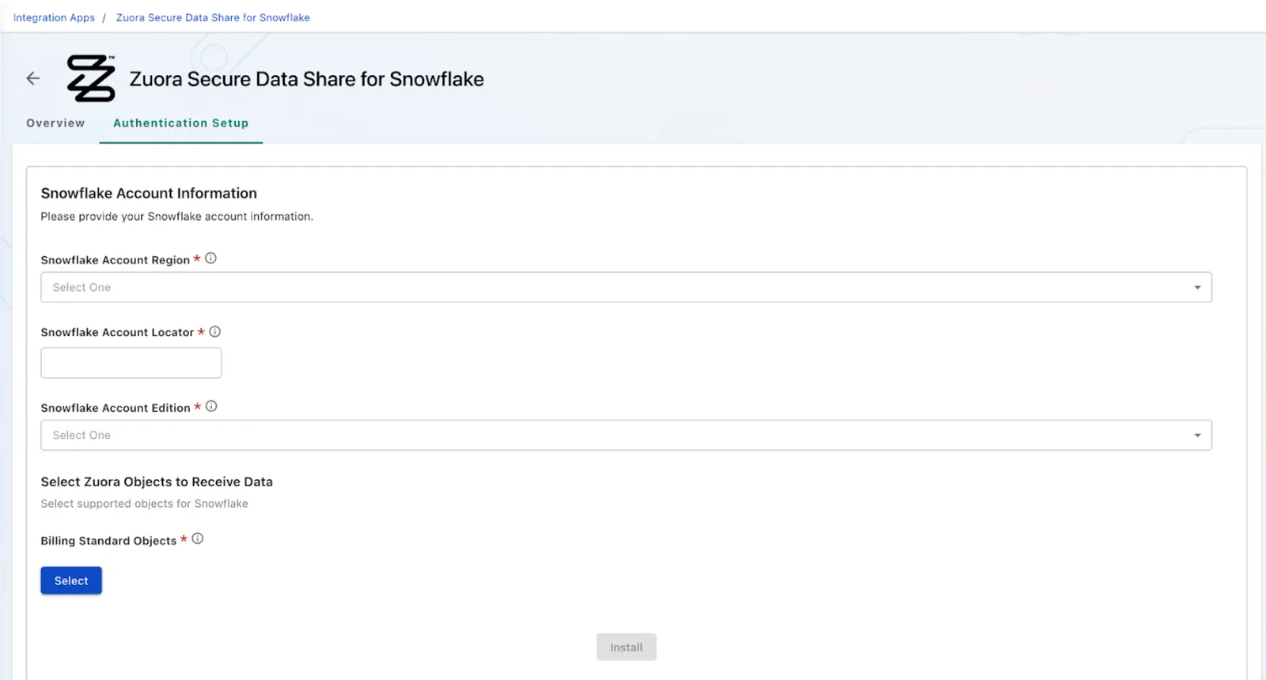Viewport: 1266px width, 680px height.
Task: Click the Zuora logo icon
Action: [x=91, y=78]
